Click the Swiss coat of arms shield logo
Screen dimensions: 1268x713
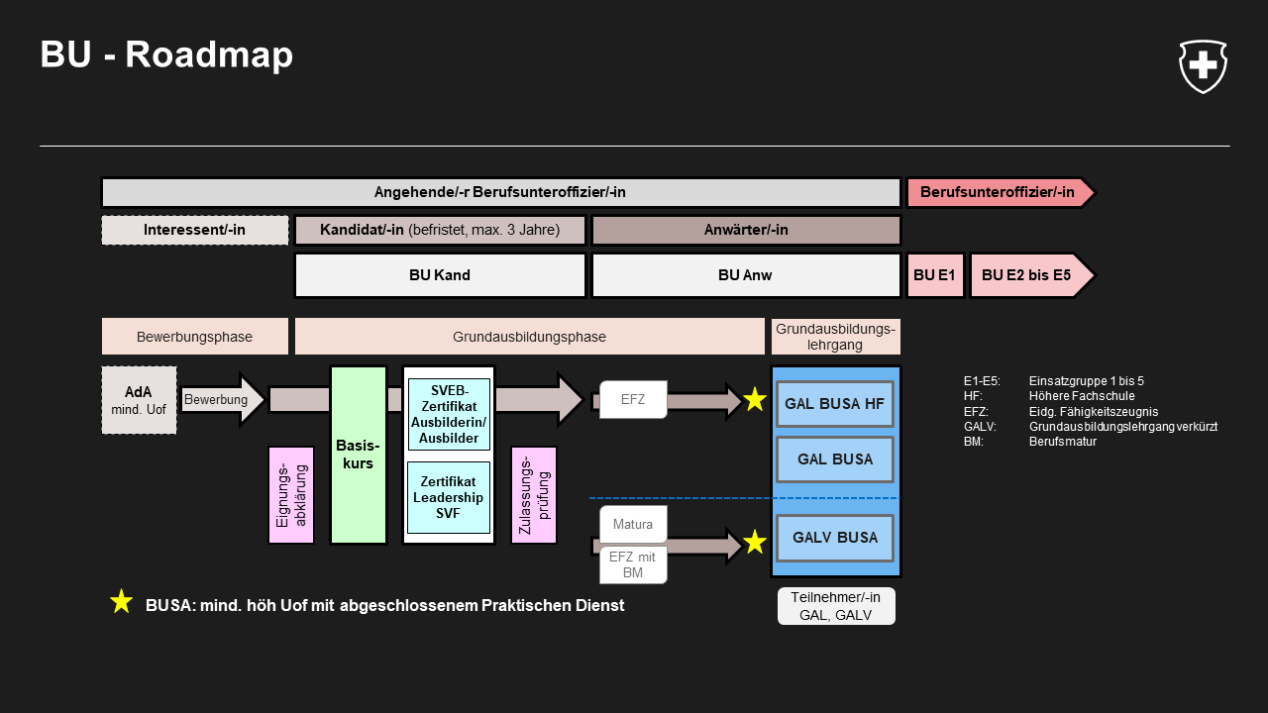point(1203,66)
